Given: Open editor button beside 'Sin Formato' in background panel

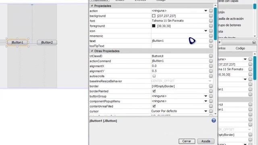Looking at the screenshot, I should [250, 69].
